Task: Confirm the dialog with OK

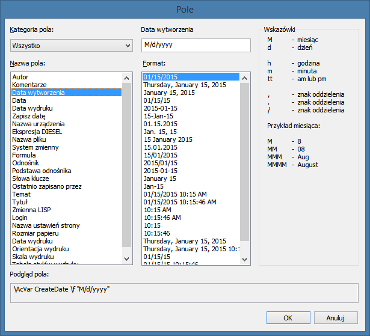Action: (x=288, y=317)
